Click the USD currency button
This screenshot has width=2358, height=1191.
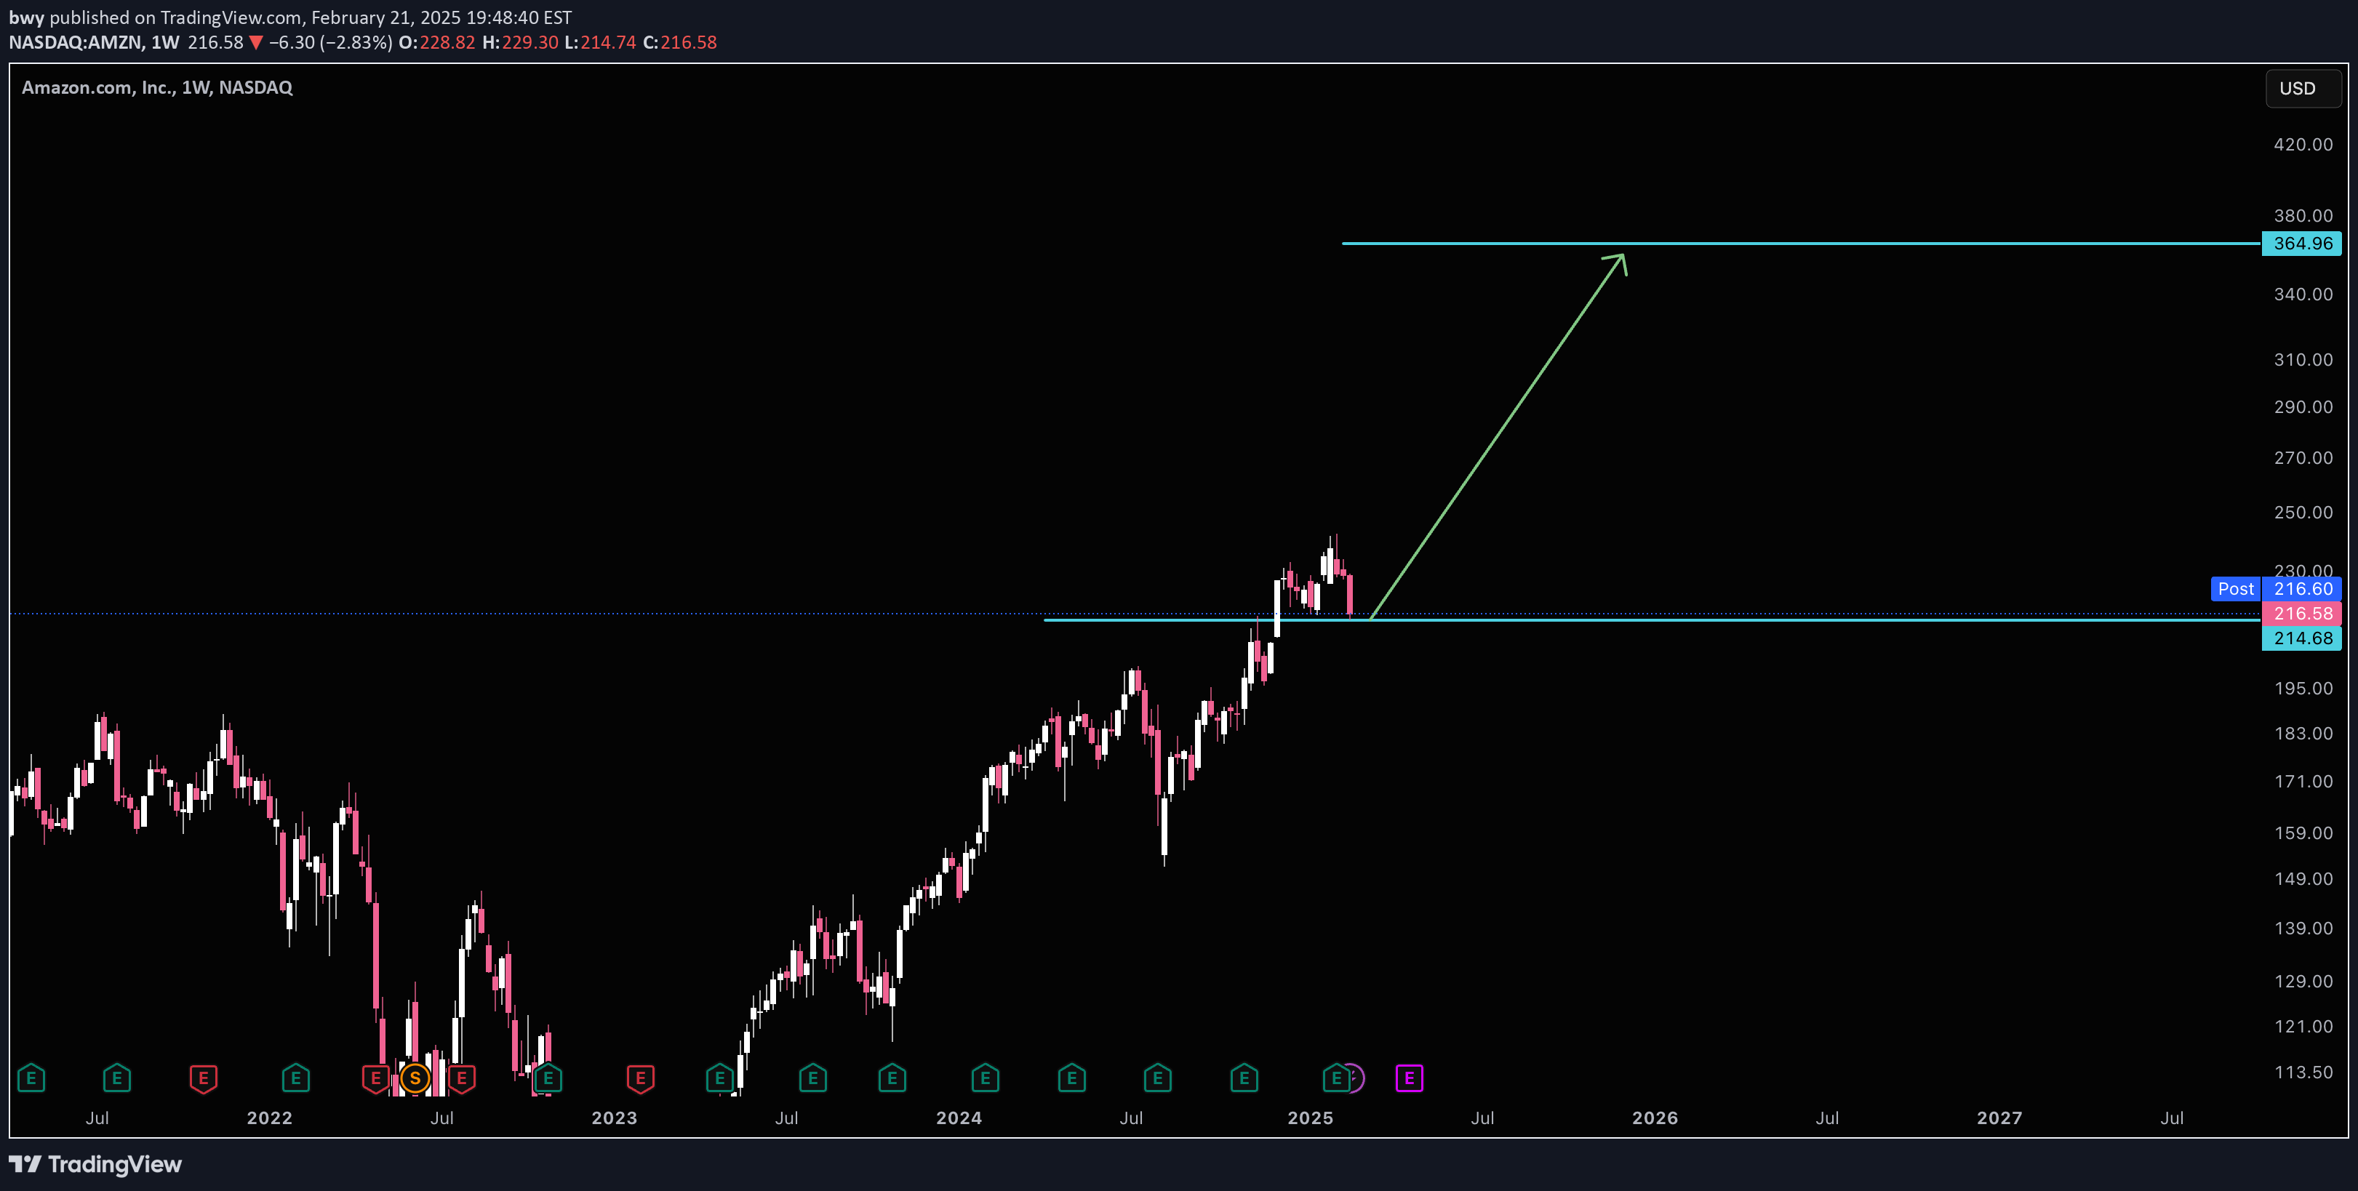2303,89
